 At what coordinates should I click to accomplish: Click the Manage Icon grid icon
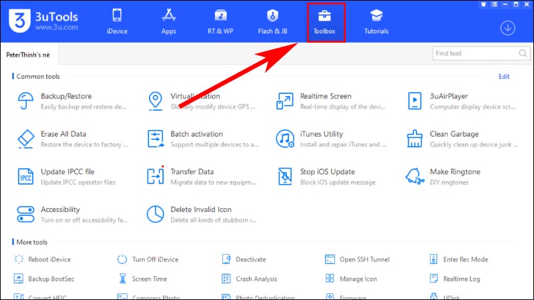click(x=330, y=279)
